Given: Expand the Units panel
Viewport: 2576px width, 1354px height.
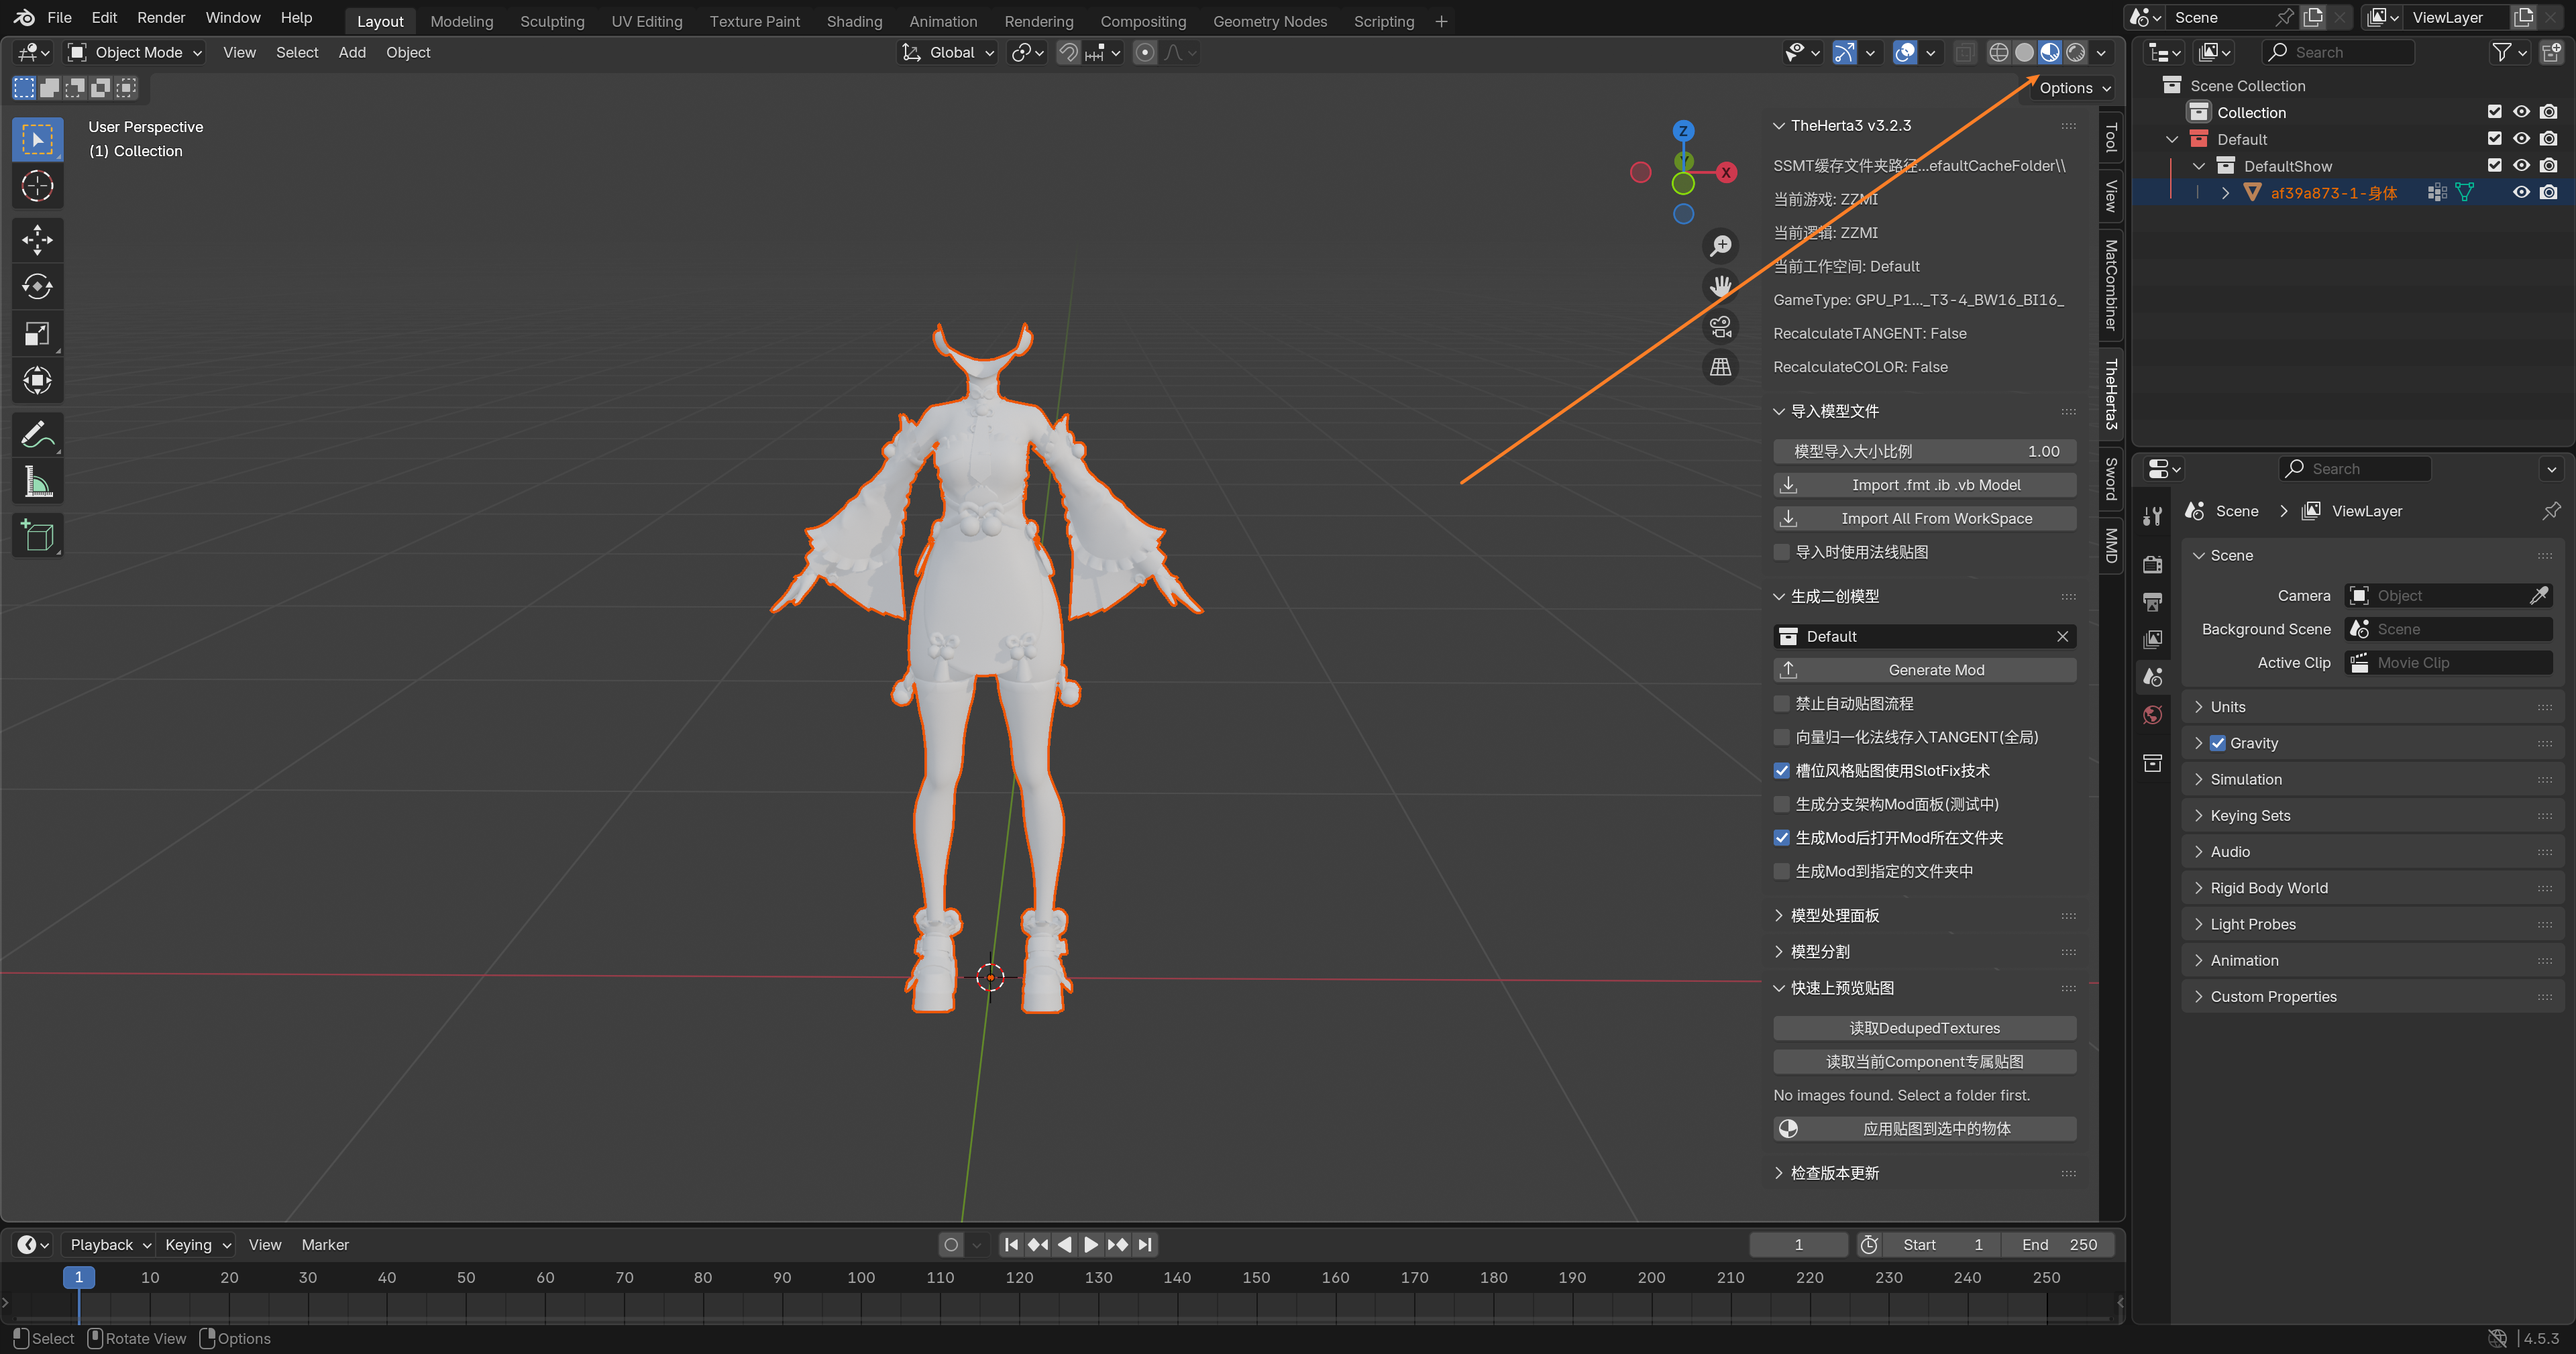Looking at the screenshot, I should tap(2227, 707).
